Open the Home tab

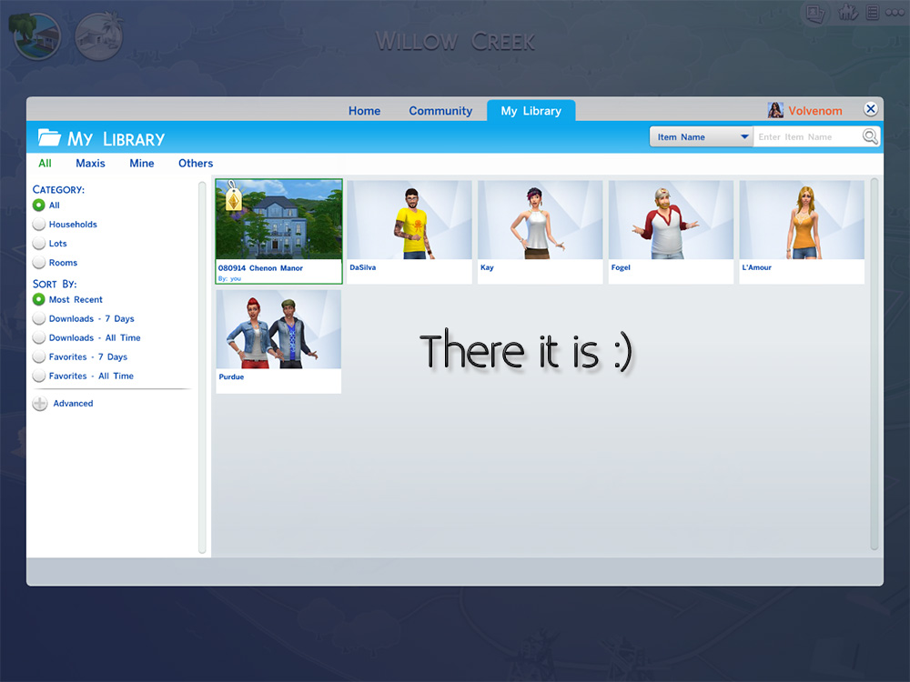tap(364, 110)
